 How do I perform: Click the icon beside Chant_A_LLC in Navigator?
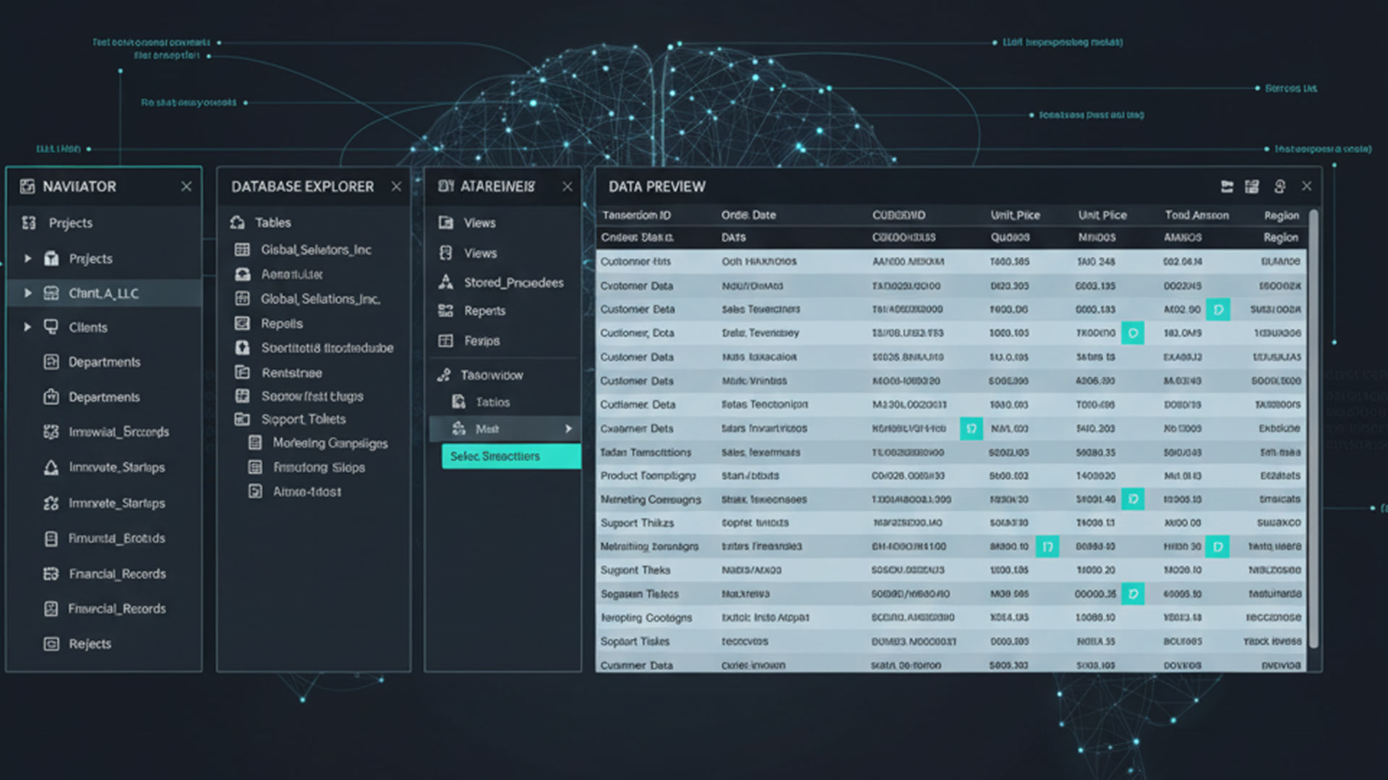pyautogui.click(x=51, y=293)
